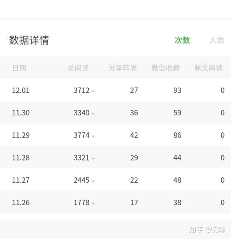Click the 分享转发 column header
Viewport: 231px width, 239px height.
tap(122, 68)
